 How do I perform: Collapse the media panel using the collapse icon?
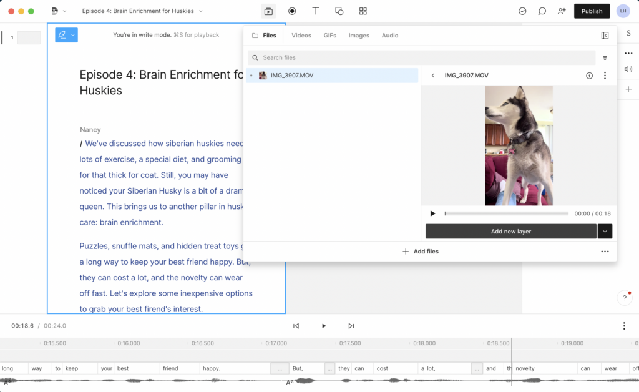(x=605, y=36)
